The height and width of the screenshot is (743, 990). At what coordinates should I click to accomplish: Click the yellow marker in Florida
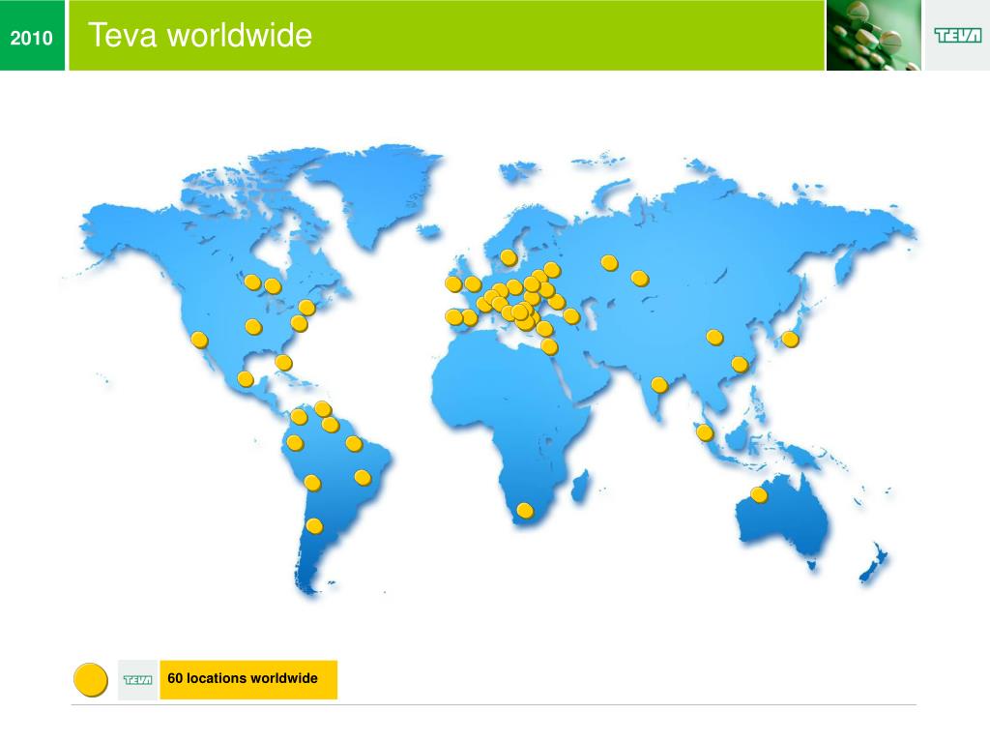tap(283, 363)
